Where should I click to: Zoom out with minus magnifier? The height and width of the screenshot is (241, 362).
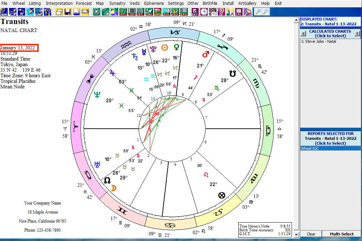click(266, 12)
